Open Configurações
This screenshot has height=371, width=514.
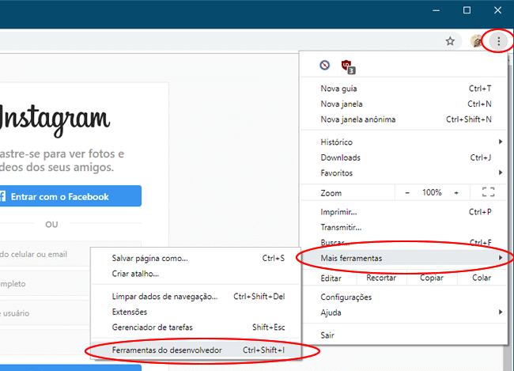(404, 297)
